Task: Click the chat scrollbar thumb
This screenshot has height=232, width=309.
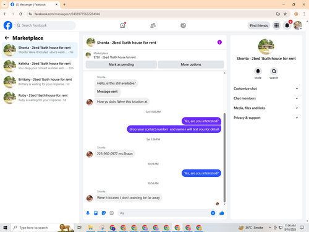Action: pyautogui.click(x=224, y=158)
